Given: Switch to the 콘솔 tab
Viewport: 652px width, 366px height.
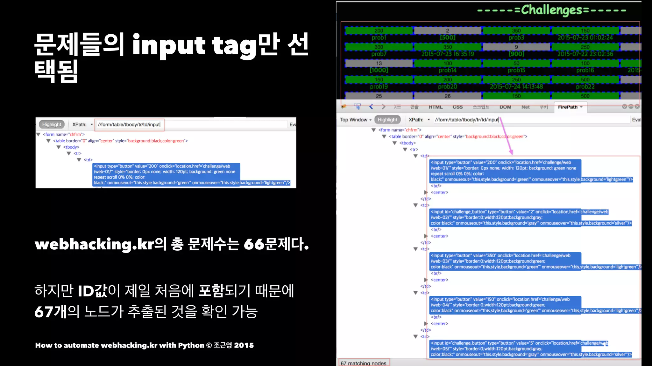Looking at the screenshot, I should pos(414,107).
